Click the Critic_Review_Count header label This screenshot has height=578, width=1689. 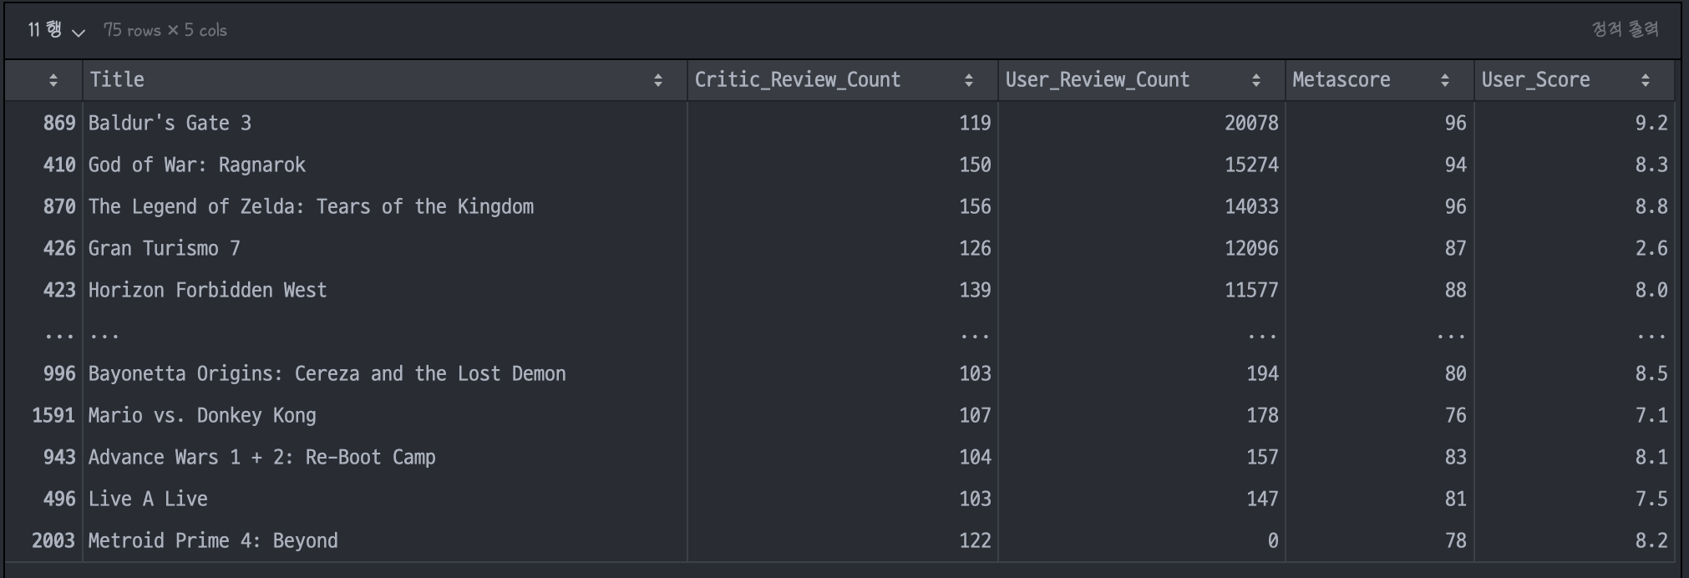point(798,80)
